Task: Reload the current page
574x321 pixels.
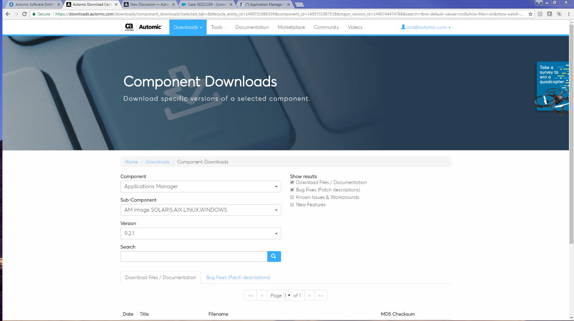Action: coord(24,14)
